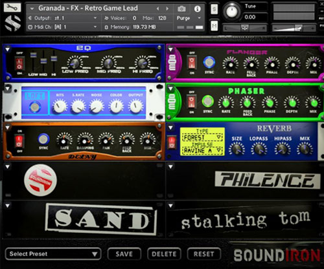This screenshot has height=269, width=324.
Task: Click the Reverb LOPASS knob
Action: point(259,149)
